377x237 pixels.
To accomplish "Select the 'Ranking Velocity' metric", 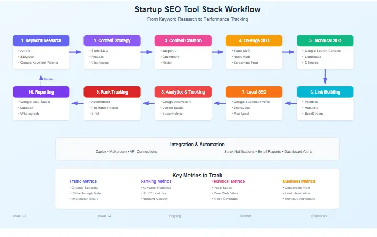I will pos(154,199).
